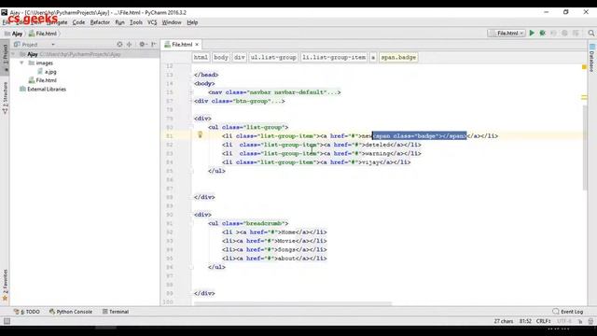The width and height of the screenshot is (597, 336).
Task: Open the File.html run configuration dropdown
Action: pyautogui.click(x=507, y=34)
